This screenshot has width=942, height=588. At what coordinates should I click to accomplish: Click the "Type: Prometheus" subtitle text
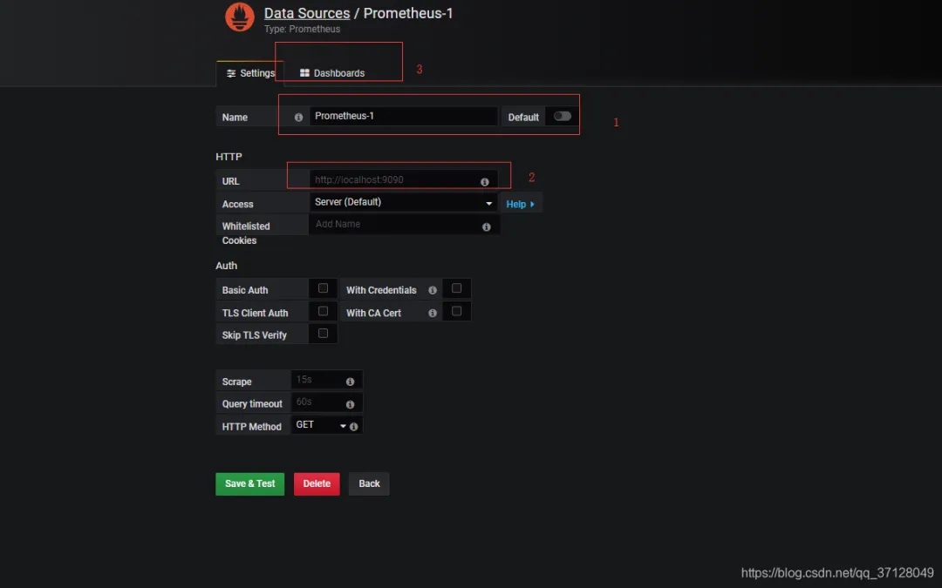click(x=302, y=30)
